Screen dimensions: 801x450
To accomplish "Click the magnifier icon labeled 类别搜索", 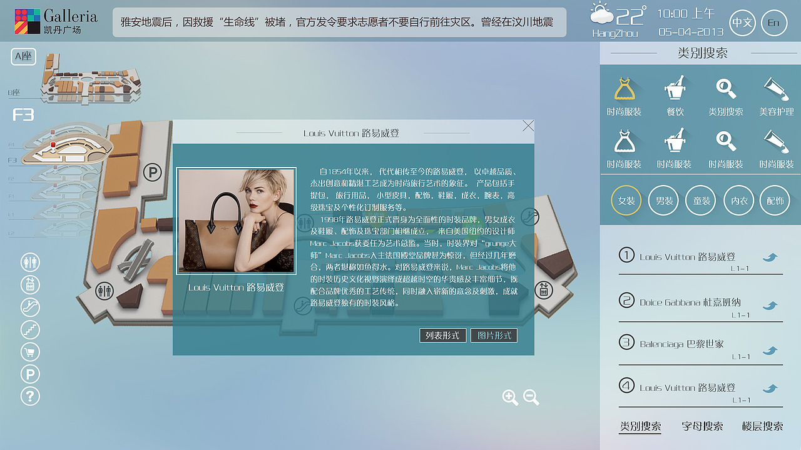I will tap(726, 89).
